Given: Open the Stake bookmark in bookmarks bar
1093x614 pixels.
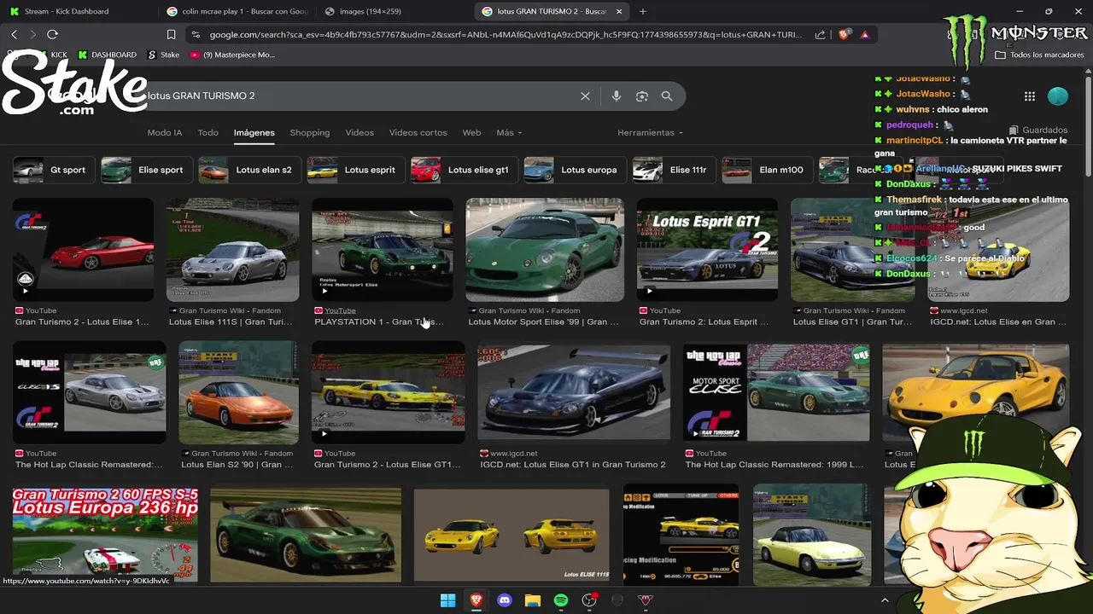Looking at the screenshot, I should click(x=163, y=55).
